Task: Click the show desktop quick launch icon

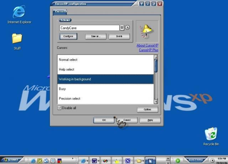Action: point(46,161)
